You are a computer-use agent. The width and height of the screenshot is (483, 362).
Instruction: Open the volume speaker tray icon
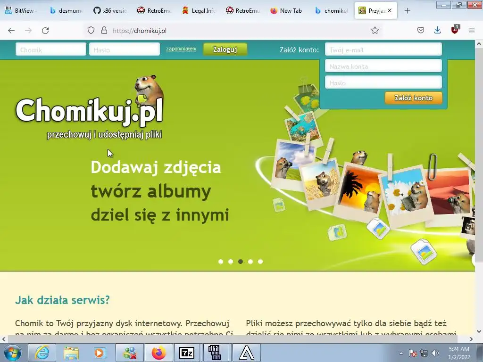[x=435, y=353]
